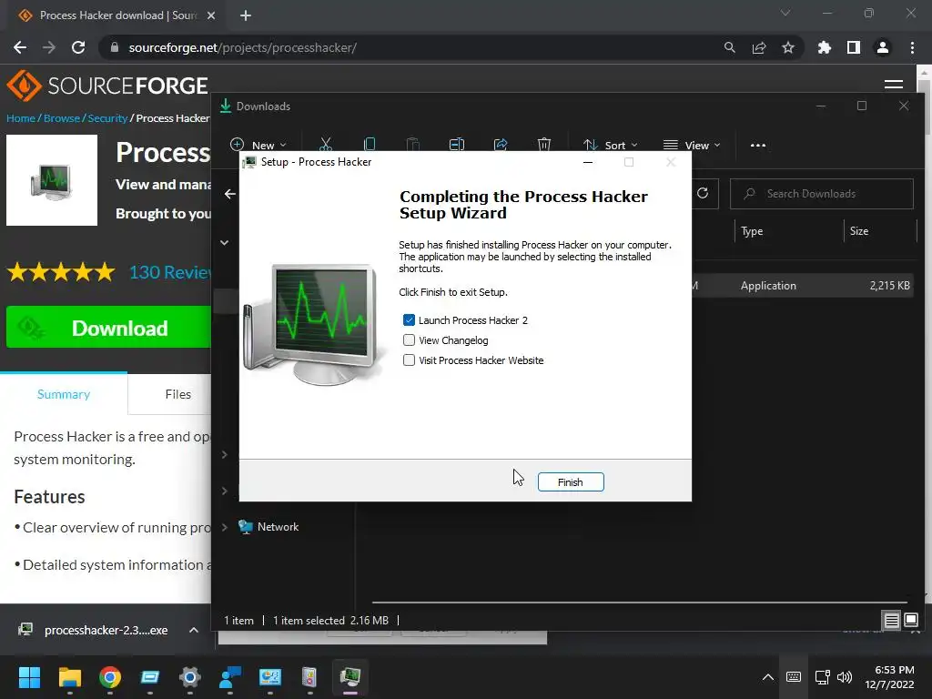Screen dimensions: 932x699
Task: Click the Rename icon in Downloads toolbar
Action: coord(457,145)
